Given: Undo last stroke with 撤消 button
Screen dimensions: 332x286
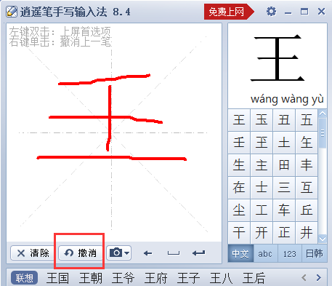Looking at the screenshot, I should [80, 253].
